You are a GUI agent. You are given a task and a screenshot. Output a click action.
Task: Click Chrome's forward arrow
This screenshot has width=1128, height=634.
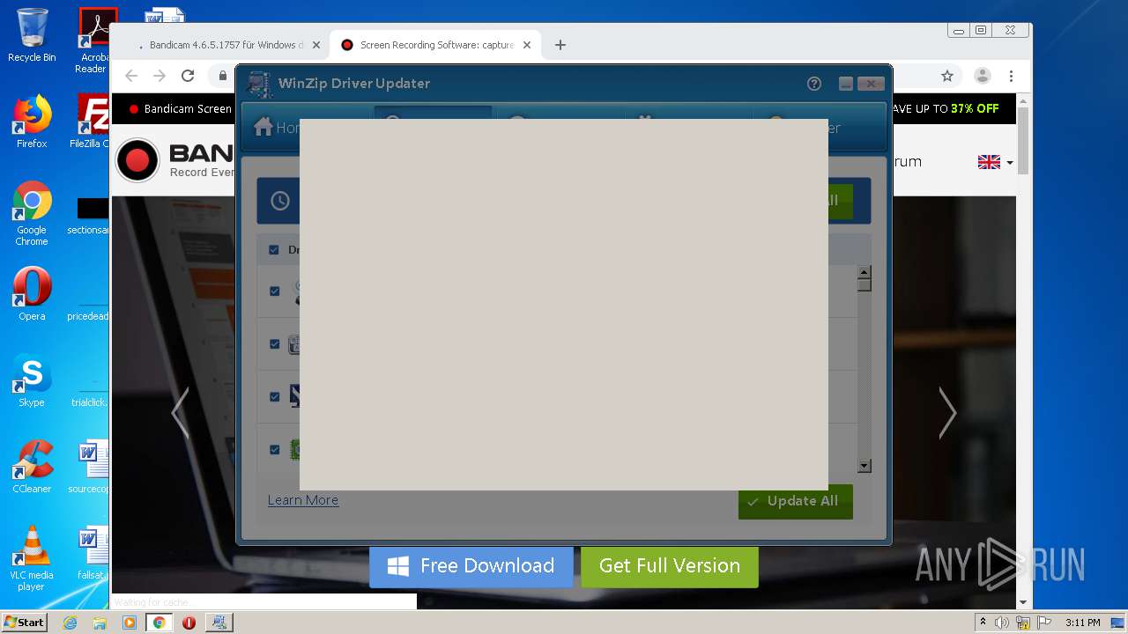[160, 76]
